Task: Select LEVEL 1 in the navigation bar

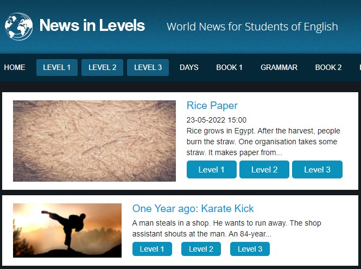Action: pos(57,67)
